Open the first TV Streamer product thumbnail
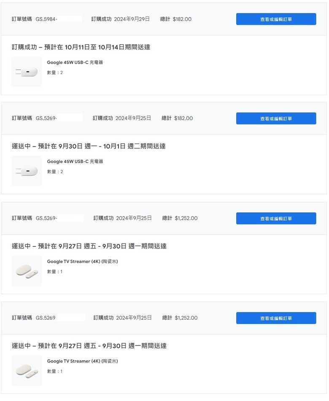Viewport: 329px width, 401px height. click(x=27, y=271)
